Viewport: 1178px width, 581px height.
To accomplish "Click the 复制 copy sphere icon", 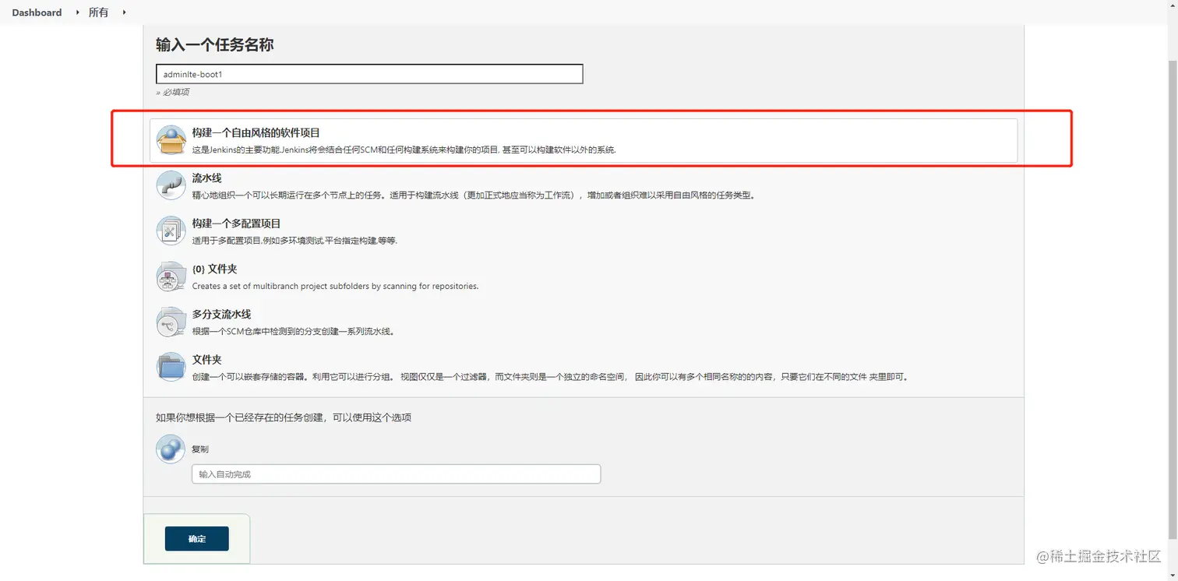I will click(171, 449).
